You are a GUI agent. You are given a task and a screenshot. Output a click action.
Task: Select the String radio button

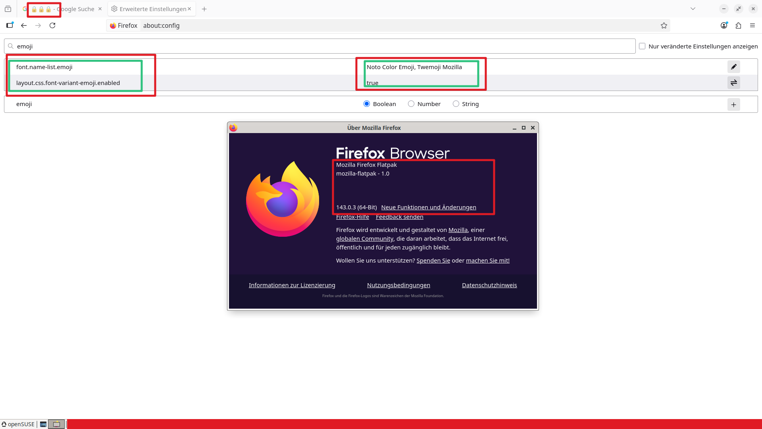click(x=456, y=104)
